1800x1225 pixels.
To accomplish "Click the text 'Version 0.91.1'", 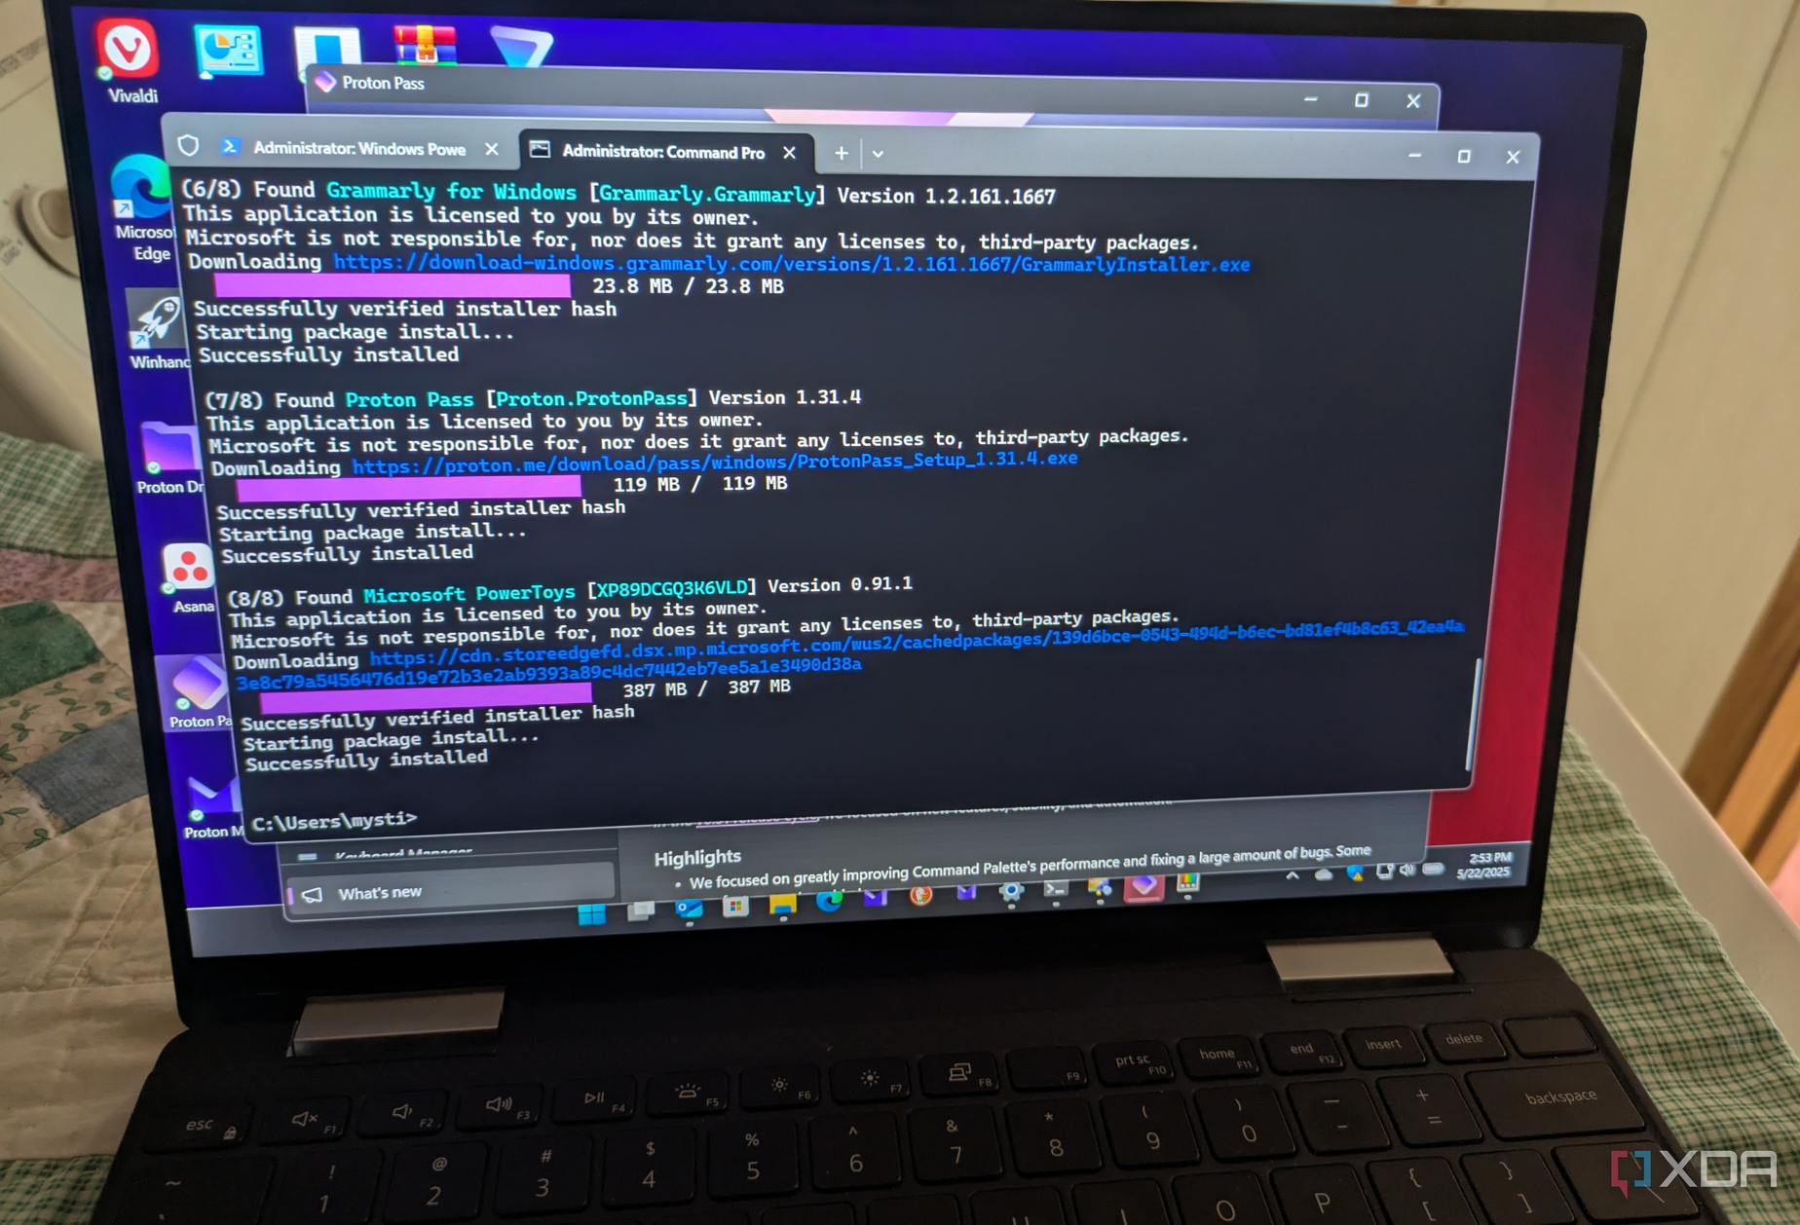I will pos(840,584).
